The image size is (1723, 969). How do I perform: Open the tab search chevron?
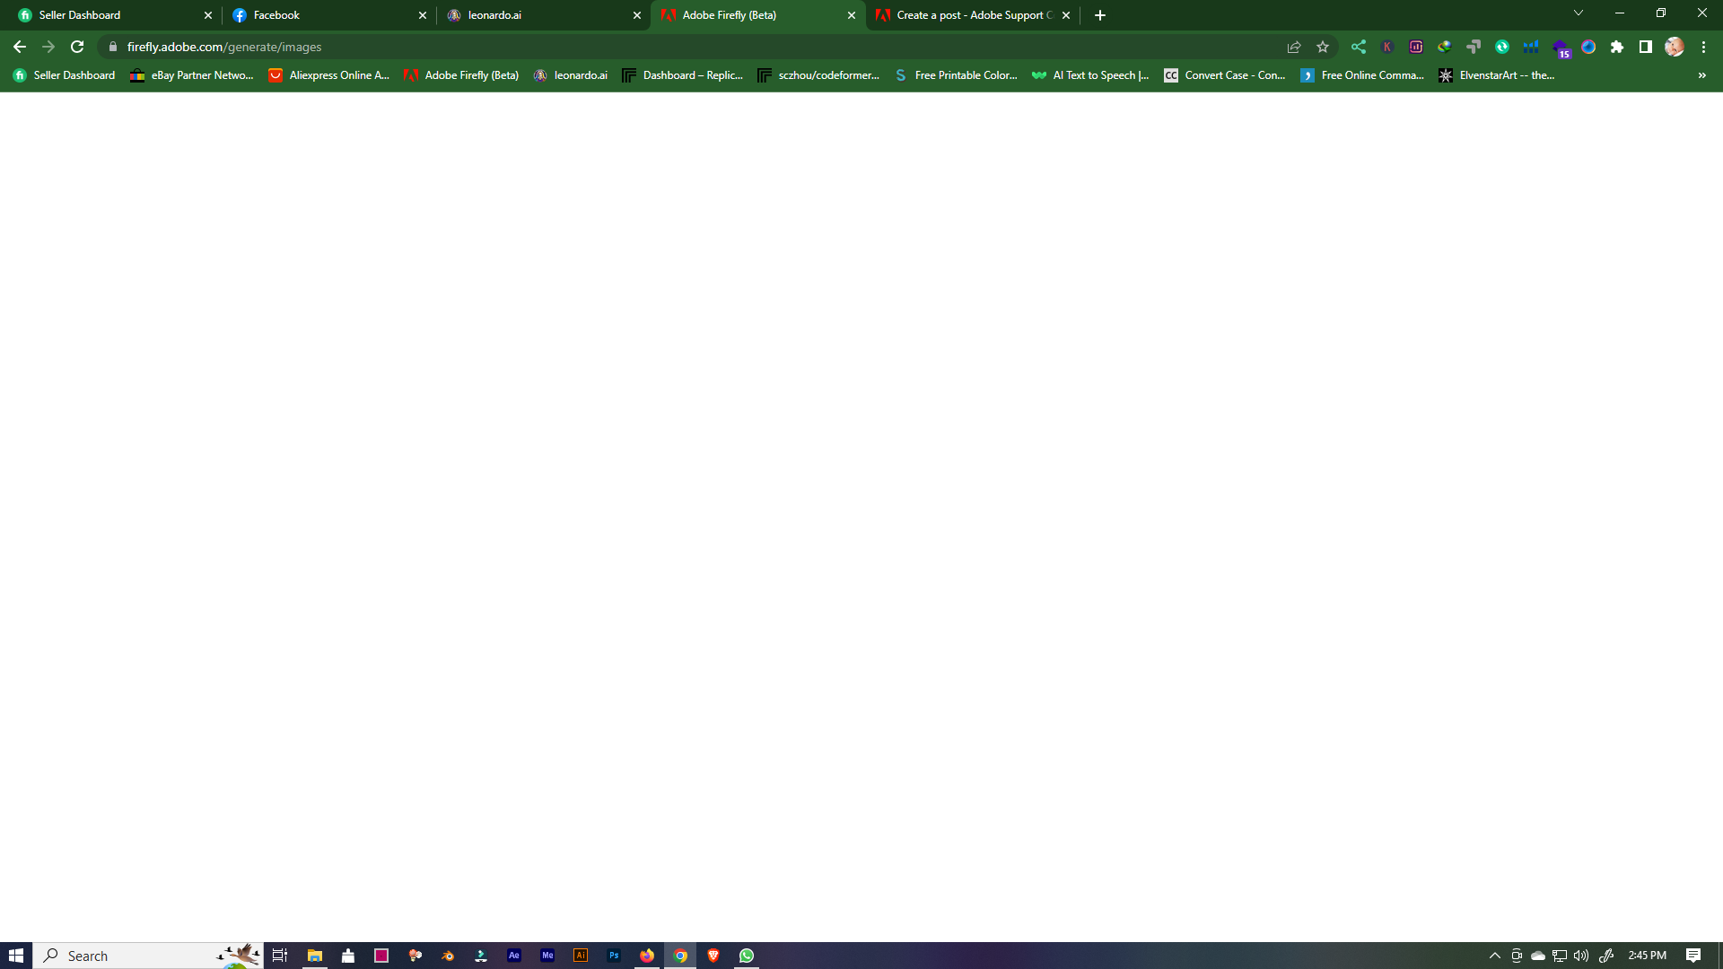coord(1579,13)
